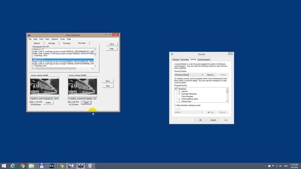Open the Options menu in Dup Detector

pyautogui.click(x=55, y=39)
